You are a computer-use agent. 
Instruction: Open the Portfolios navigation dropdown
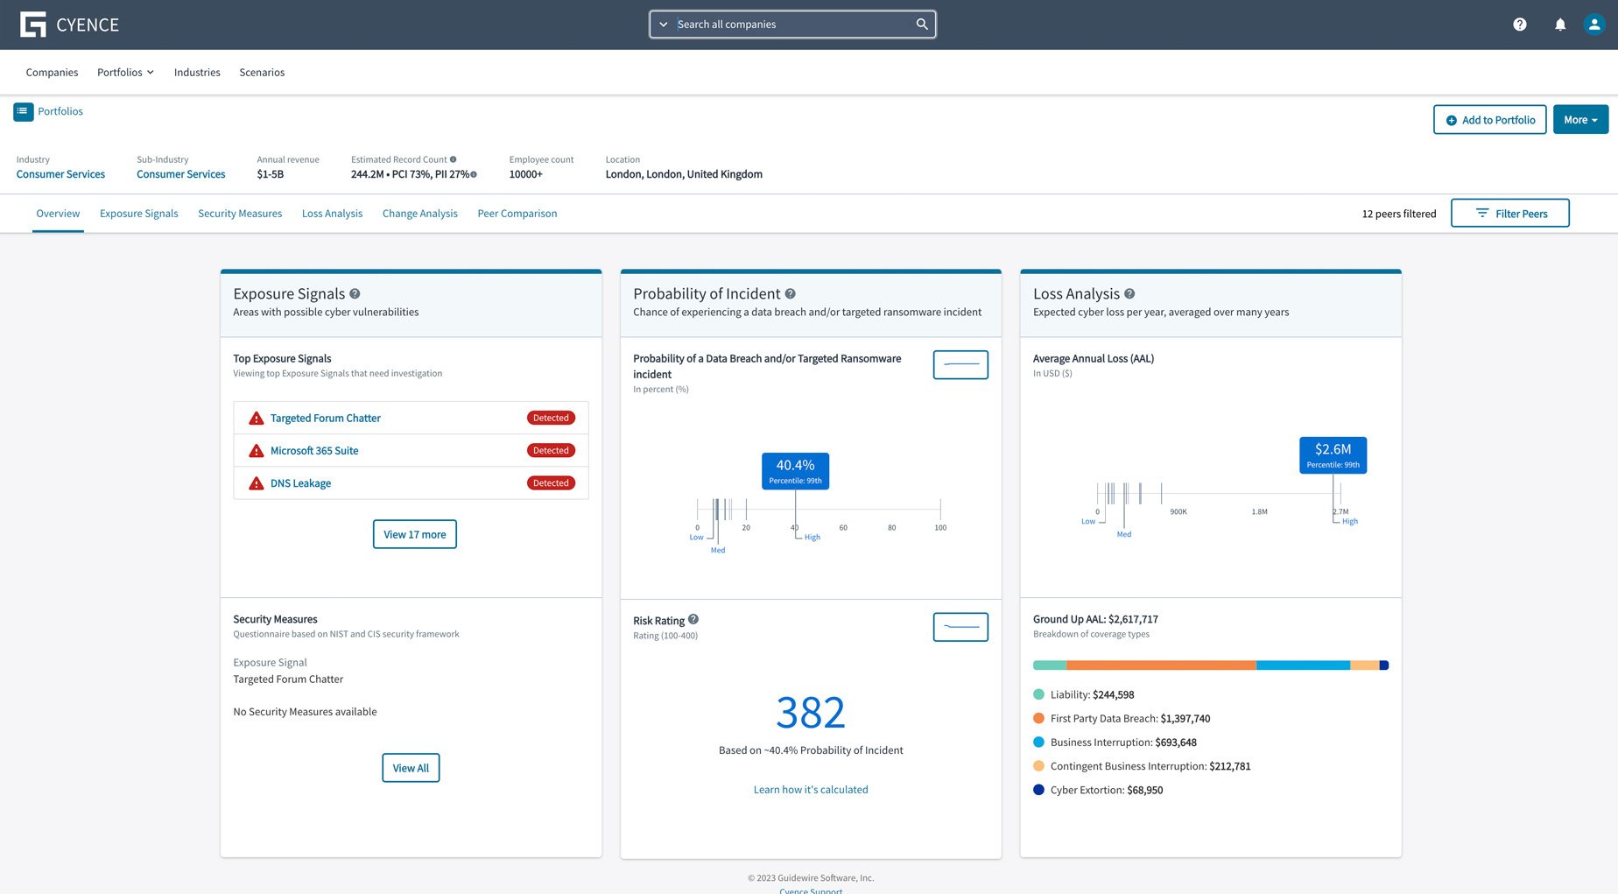point(125,72)
